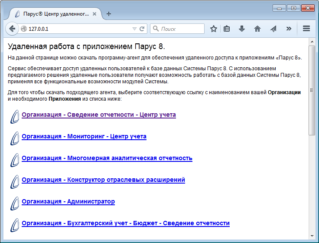Bookmark this page with the star icon
Image resolution: width=319 pixels, height=243 pixels.
(x=213, y=29)
